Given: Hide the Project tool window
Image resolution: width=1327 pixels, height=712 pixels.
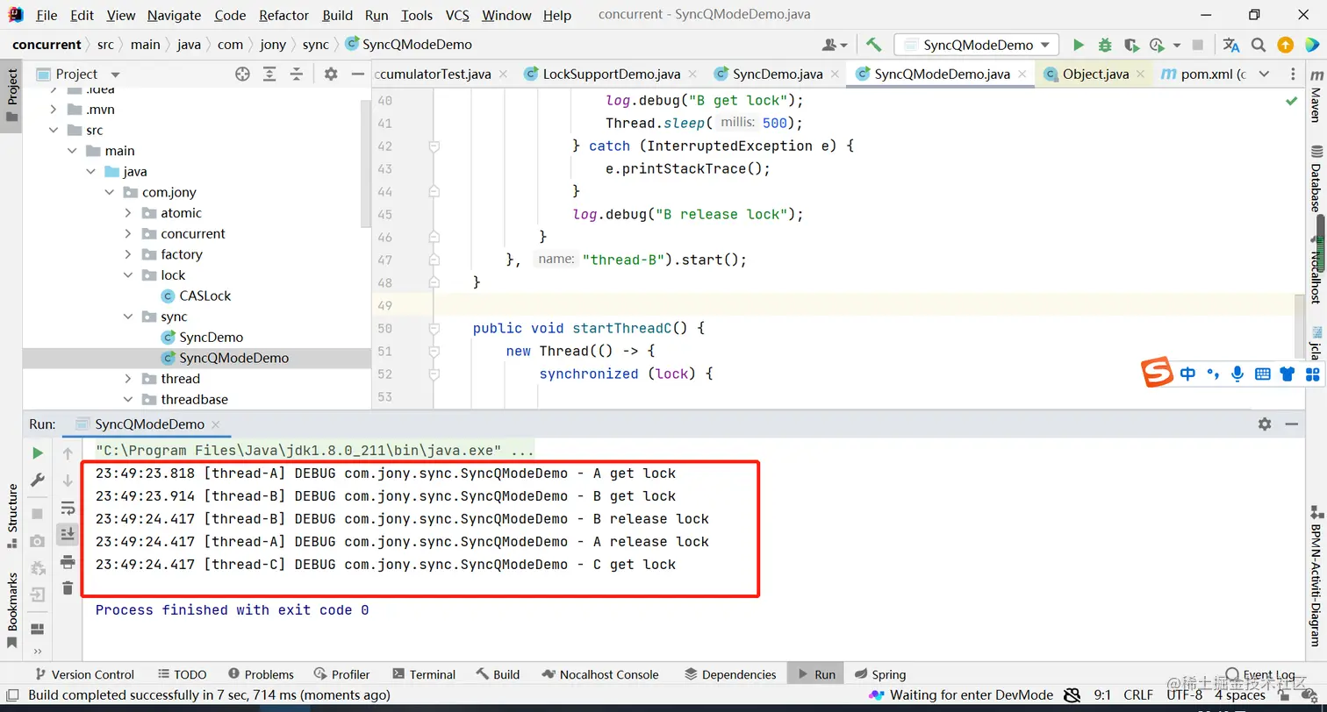Looking at the screenshot, I should (x=357, y=75).
